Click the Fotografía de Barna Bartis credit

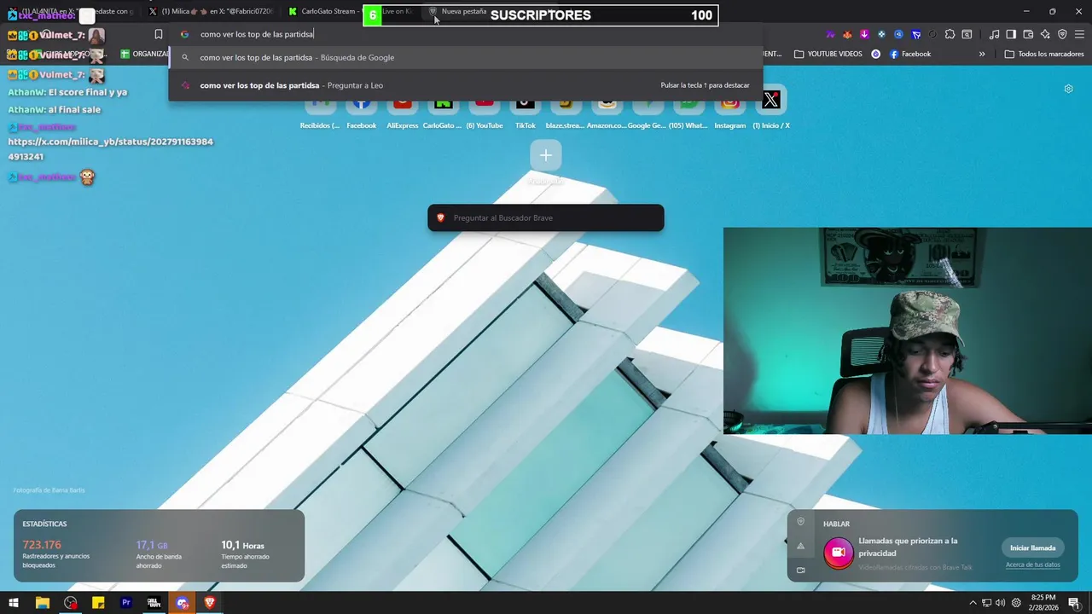(49, 490)
